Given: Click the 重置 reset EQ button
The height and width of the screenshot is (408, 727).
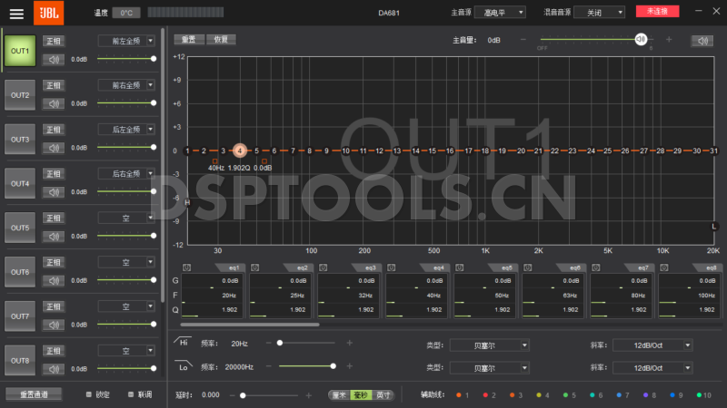Looking at the screenshot, I should click(x=189, y=40).
